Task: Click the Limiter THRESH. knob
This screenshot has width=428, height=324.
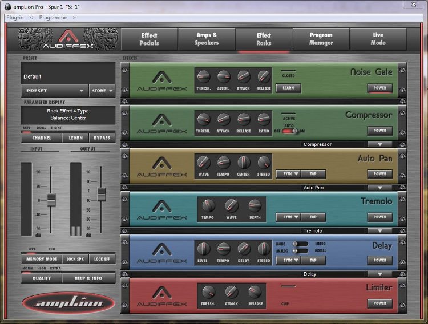Action: (x=208, y=292)
